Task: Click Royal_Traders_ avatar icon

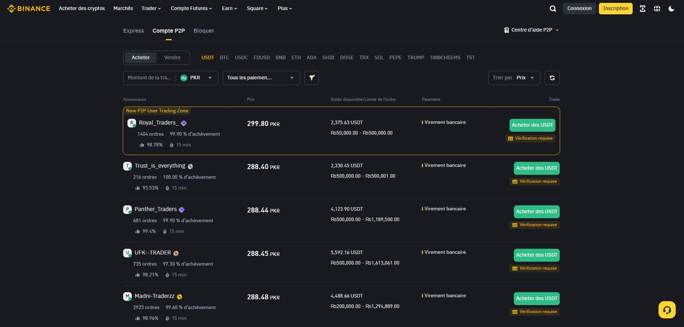Action: pyautogui.click(x=132, y=123)
